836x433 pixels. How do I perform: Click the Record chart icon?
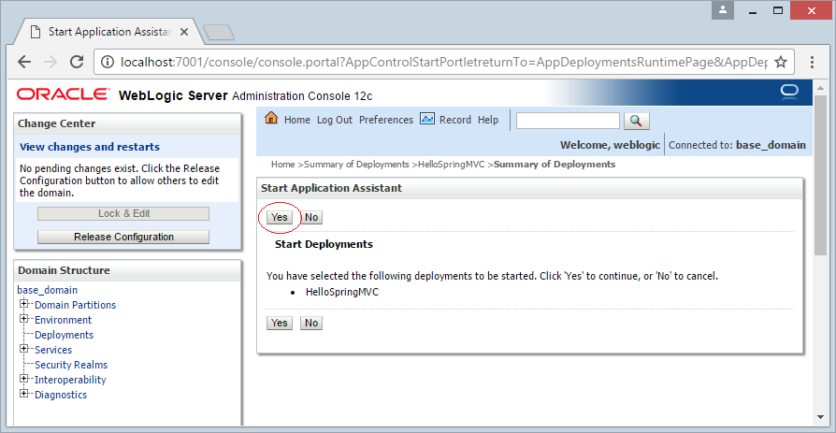[427, 119]
